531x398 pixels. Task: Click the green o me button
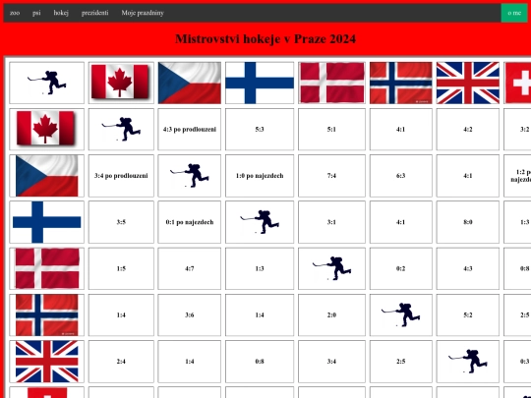tap(514, 13)
